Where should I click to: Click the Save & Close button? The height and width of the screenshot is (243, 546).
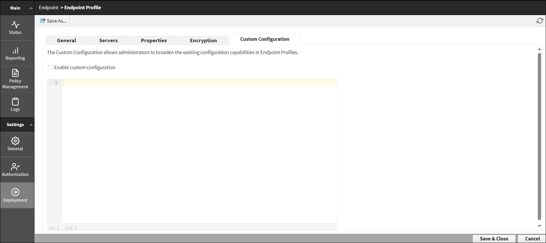click(x=494, y=239)
